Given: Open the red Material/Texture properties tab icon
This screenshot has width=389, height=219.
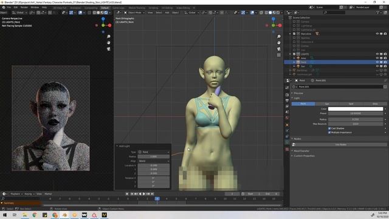Looking at the screenshot, I should pos(287,149).
